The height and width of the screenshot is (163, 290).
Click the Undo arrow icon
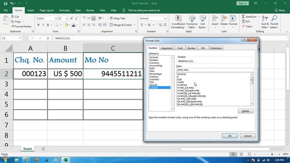(x=12, y=3)
